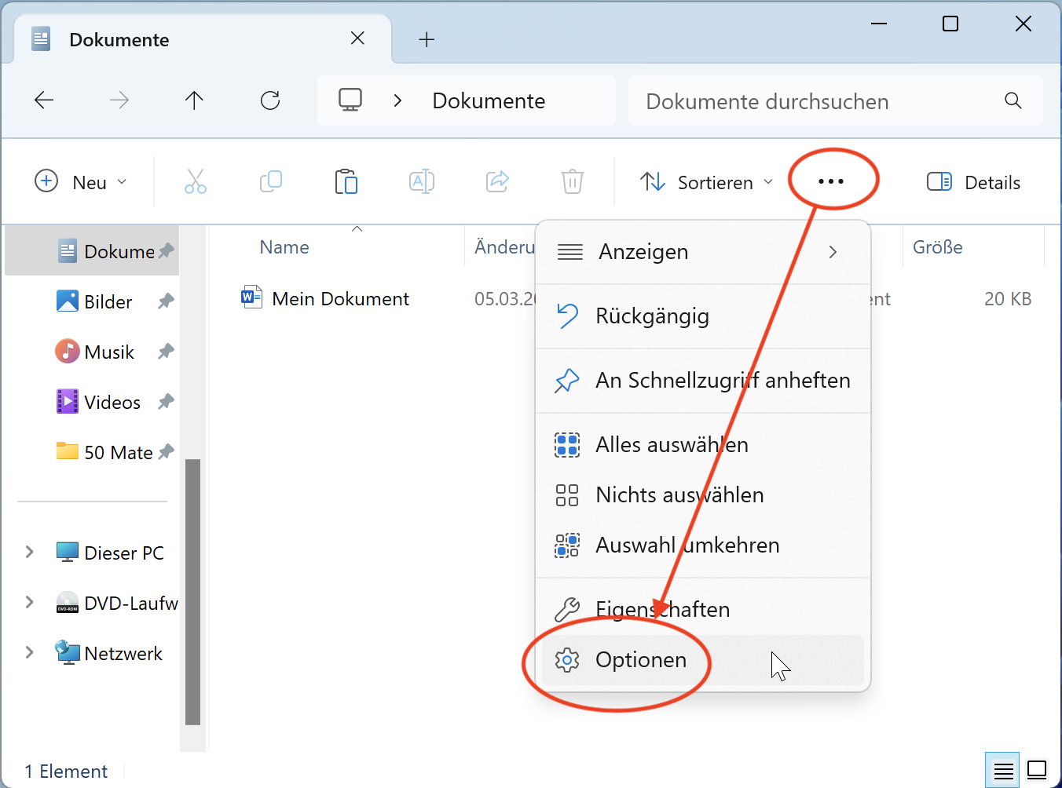
Task: Switch to large thumbnails view in status bar
Action: tap(1037, 770)
